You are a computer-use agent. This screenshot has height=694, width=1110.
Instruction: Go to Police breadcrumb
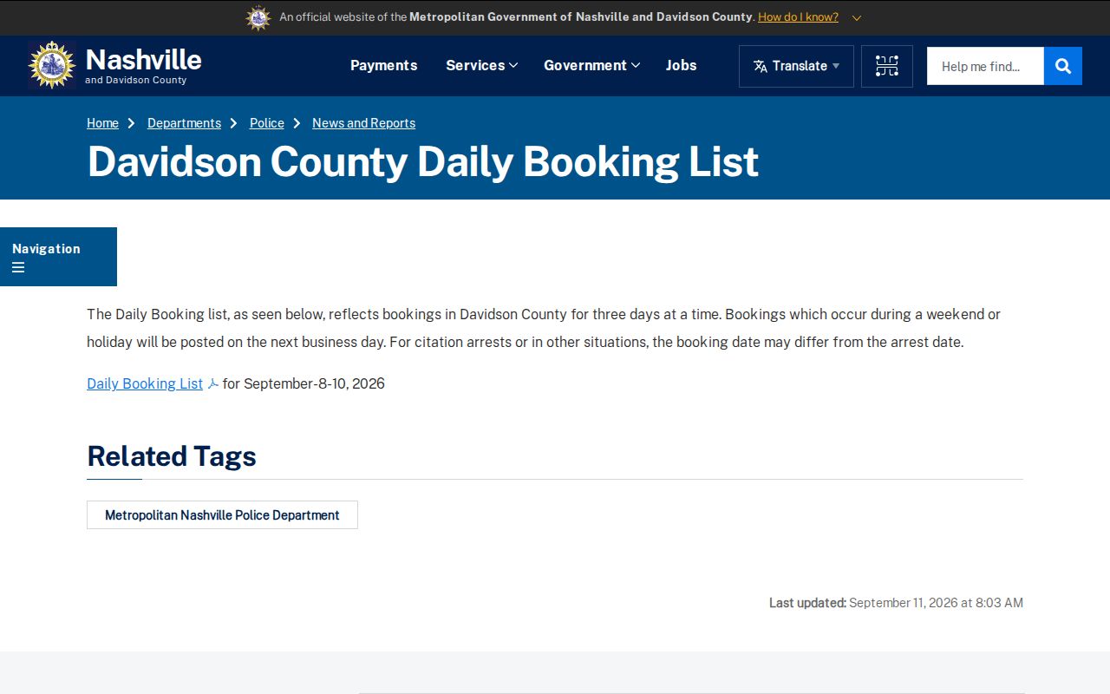(x=267, y=123)
